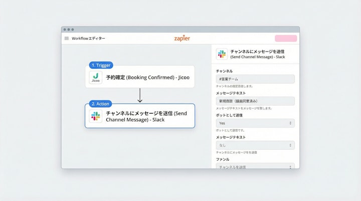Open the dropdown showing なし
This screenshot has width=361, height=201.
(255, 145)
